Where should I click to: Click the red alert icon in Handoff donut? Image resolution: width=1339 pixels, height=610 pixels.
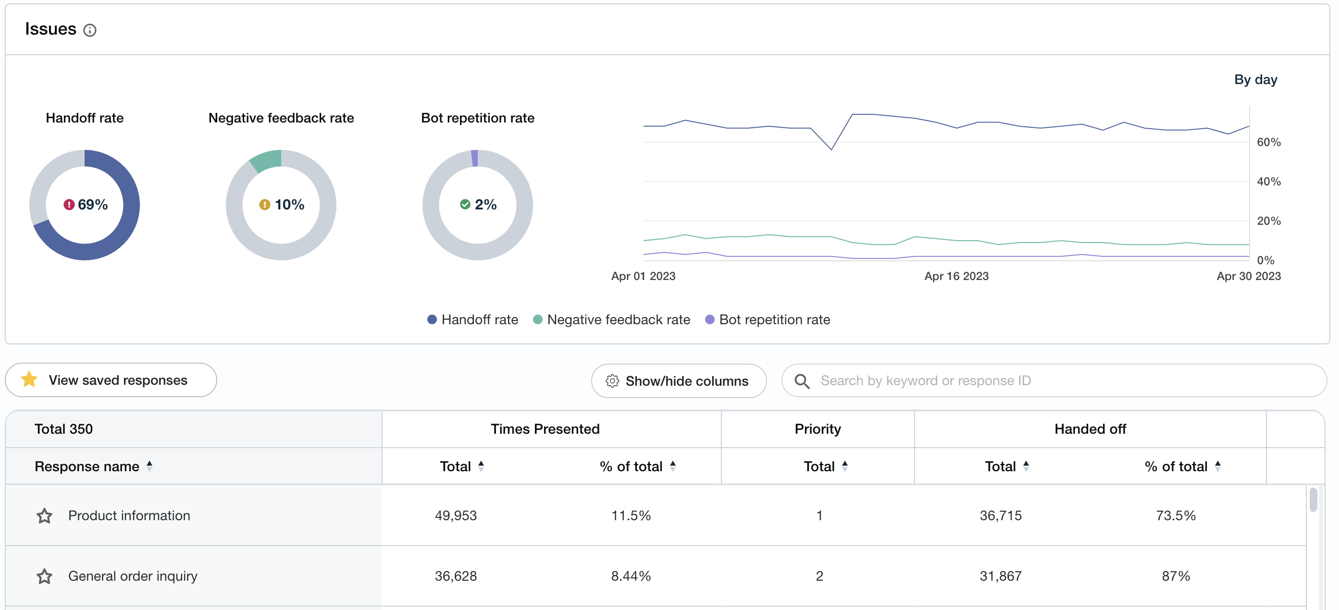pyautogui.click(x=69, y=205)
